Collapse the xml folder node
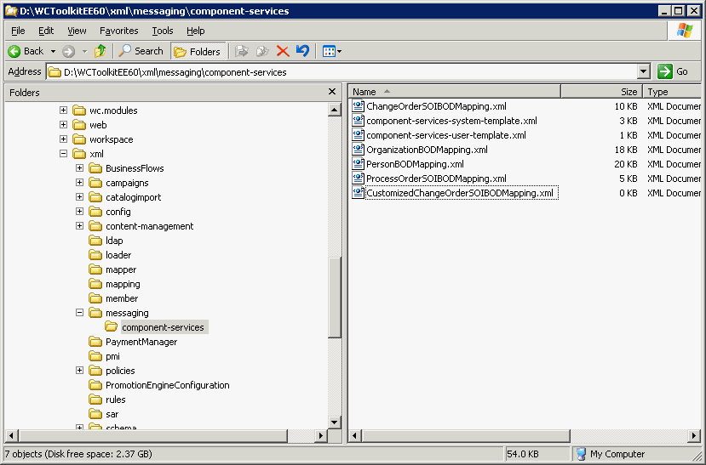The height and width of the screenshot is (465, 706). tap(64, 154)
